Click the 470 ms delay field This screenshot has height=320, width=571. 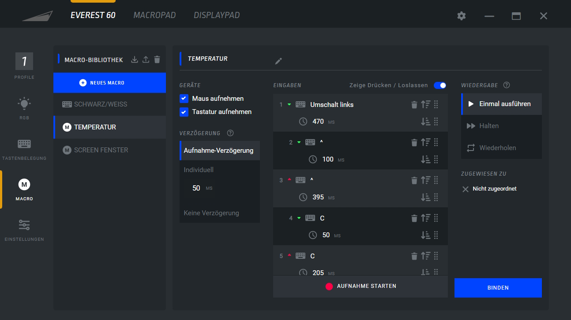(x=318, y=121)
